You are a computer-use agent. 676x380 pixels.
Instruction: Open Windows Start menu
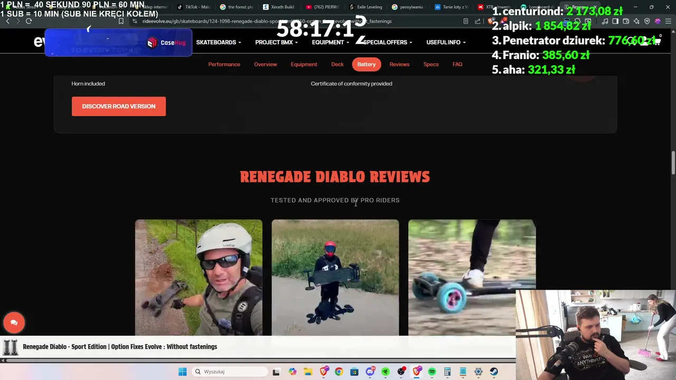(182, 372)
